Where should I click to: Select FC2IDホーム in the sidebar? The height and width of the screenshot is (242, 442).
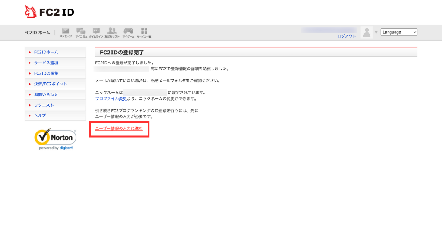click(46, 52)
